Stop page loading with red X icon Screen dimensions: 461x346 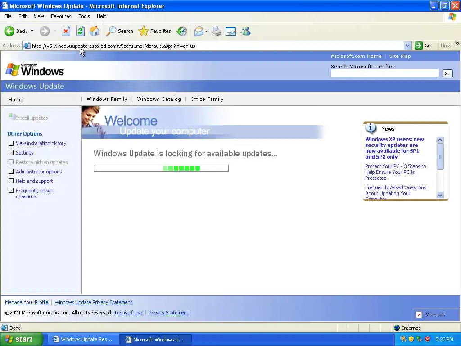(66, 31)
